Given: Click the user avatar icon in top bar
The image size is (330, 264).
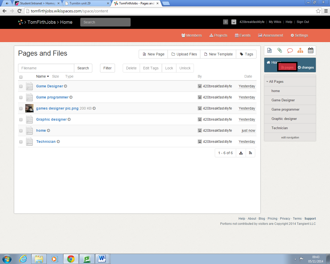Looking at the screenshot, I should 234,22.
